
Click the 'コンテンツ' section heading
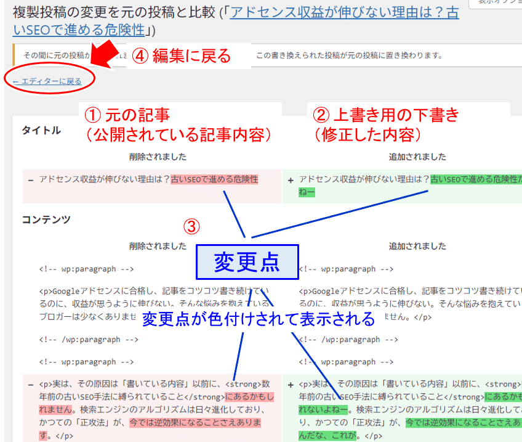[x=46, y=219]
